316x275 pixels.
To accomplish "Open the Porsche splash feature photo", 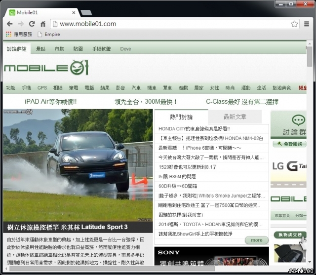I will point(78,165).
